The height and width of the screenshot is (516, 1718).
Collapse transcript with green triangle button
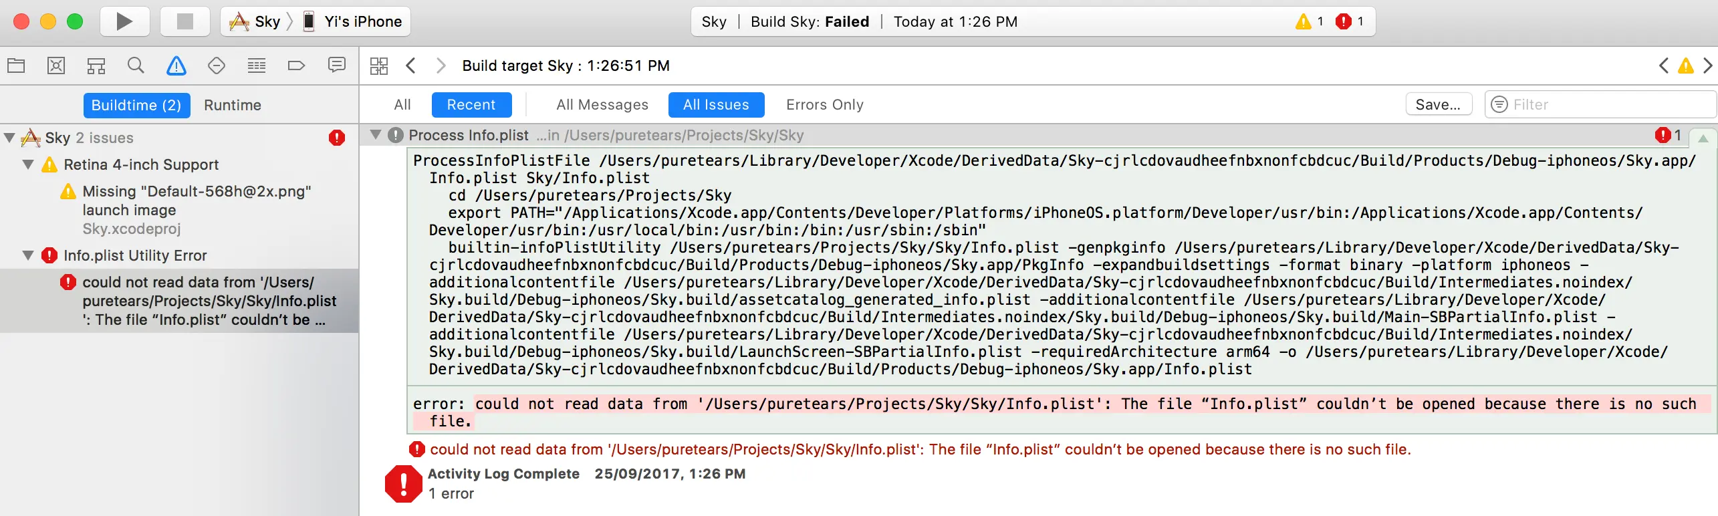point(1703,138)
